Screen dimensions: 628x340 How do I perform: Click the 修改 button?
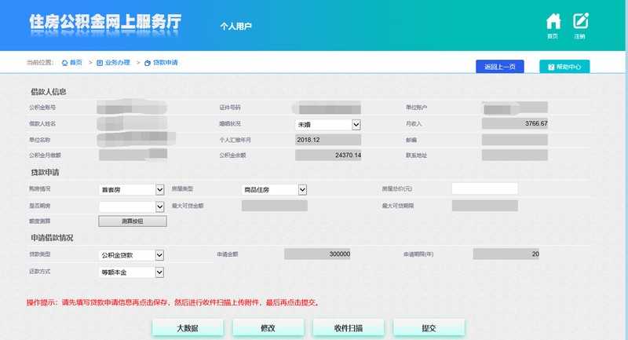pos(268,327)
